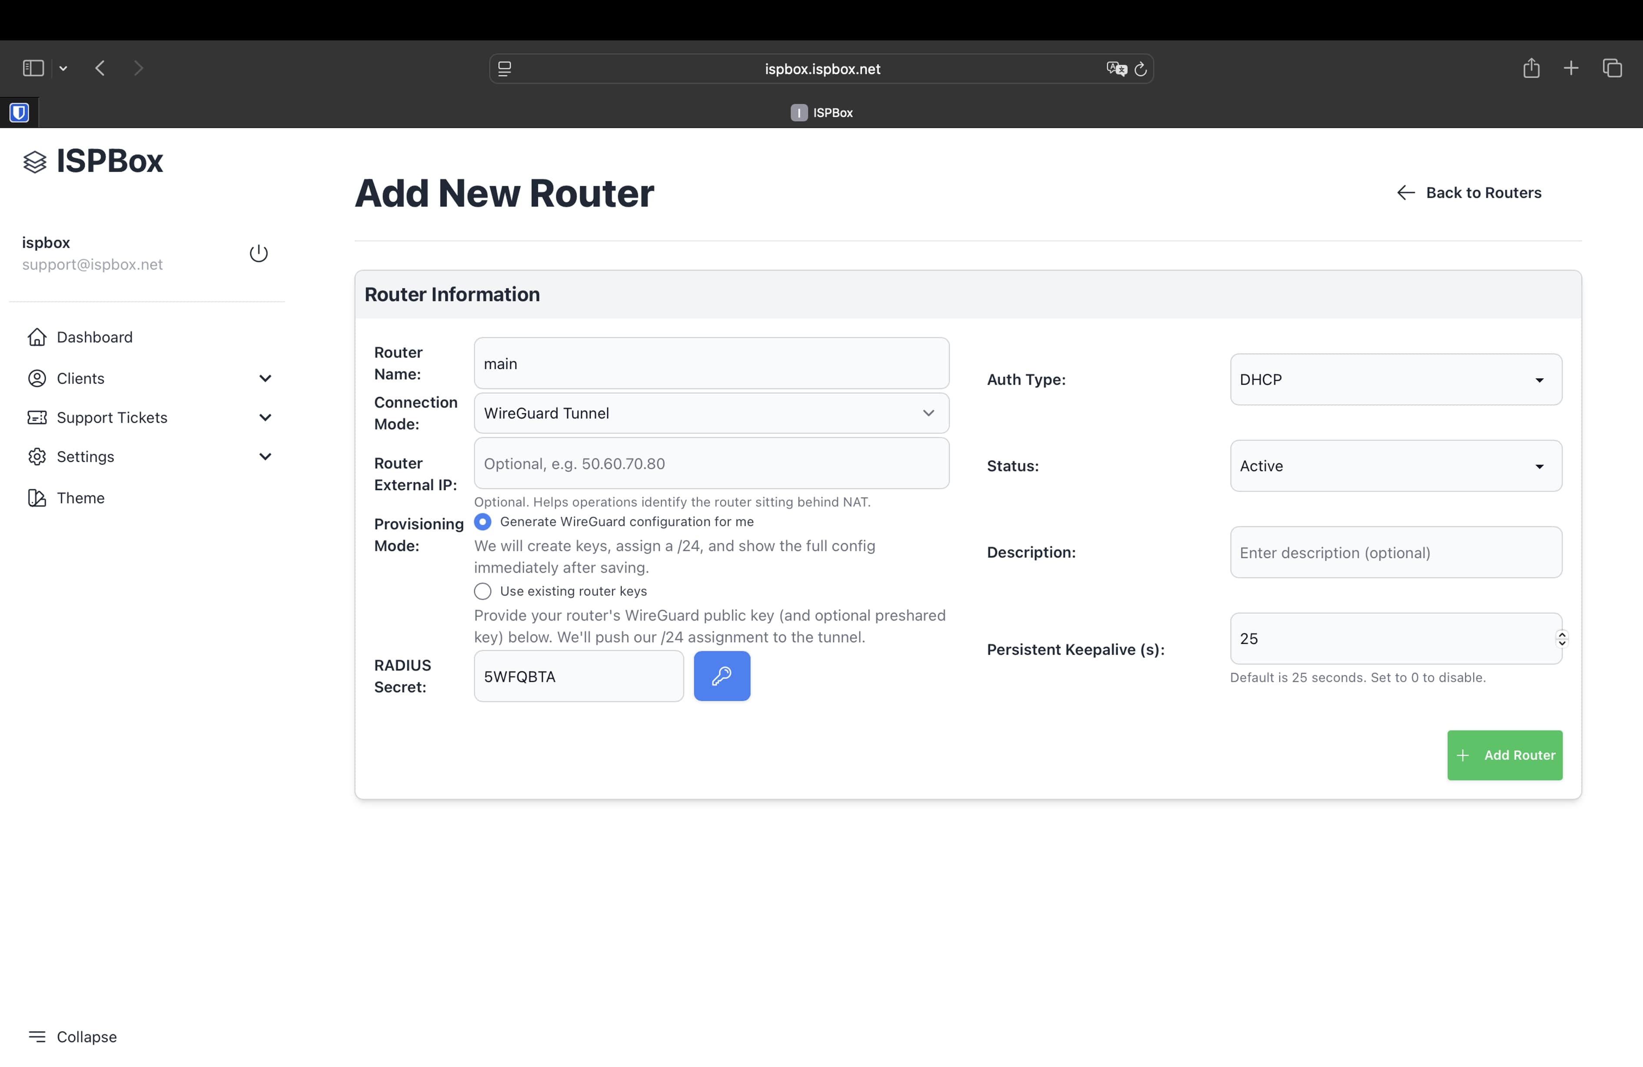Open the Connection Mode dropdown

coord(711,413)
